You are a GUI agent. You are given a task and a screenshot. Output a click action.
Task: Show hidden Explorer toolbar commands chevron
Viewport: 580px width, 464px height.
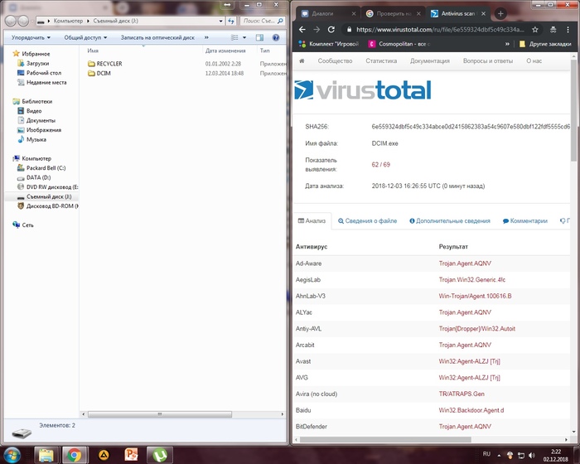206,37
